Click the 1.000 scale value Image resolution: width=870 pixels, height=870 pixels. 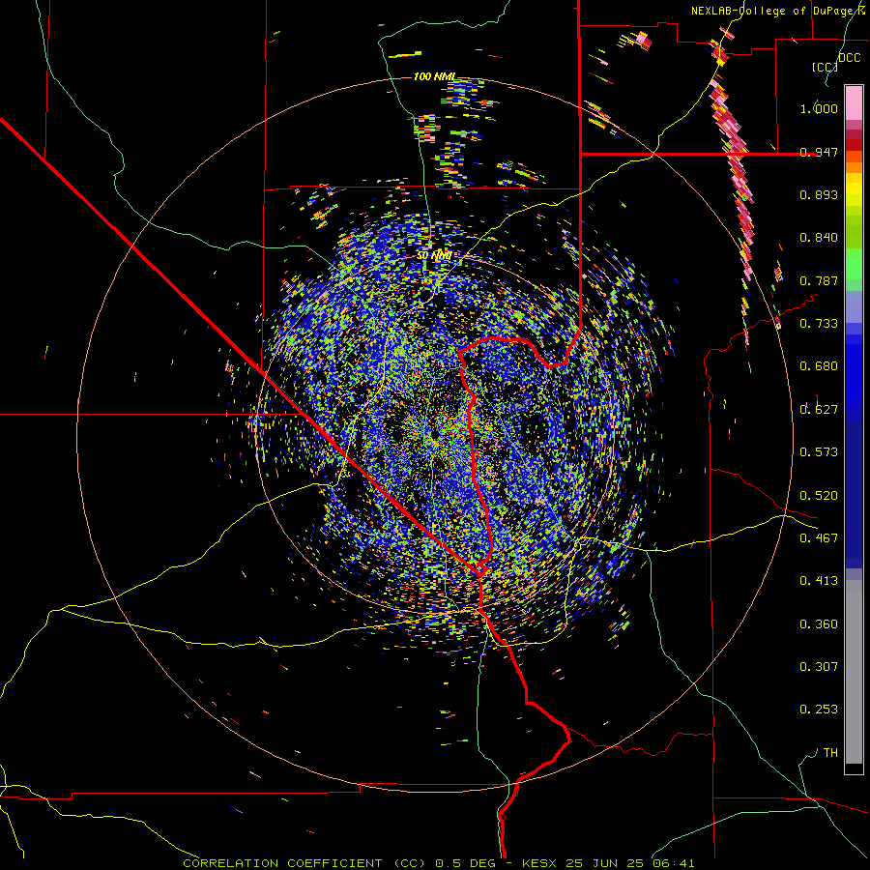(819, 108)
